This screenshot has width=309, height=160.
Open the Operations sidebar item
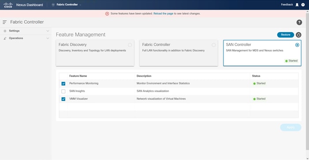click(x=26, y=38)
